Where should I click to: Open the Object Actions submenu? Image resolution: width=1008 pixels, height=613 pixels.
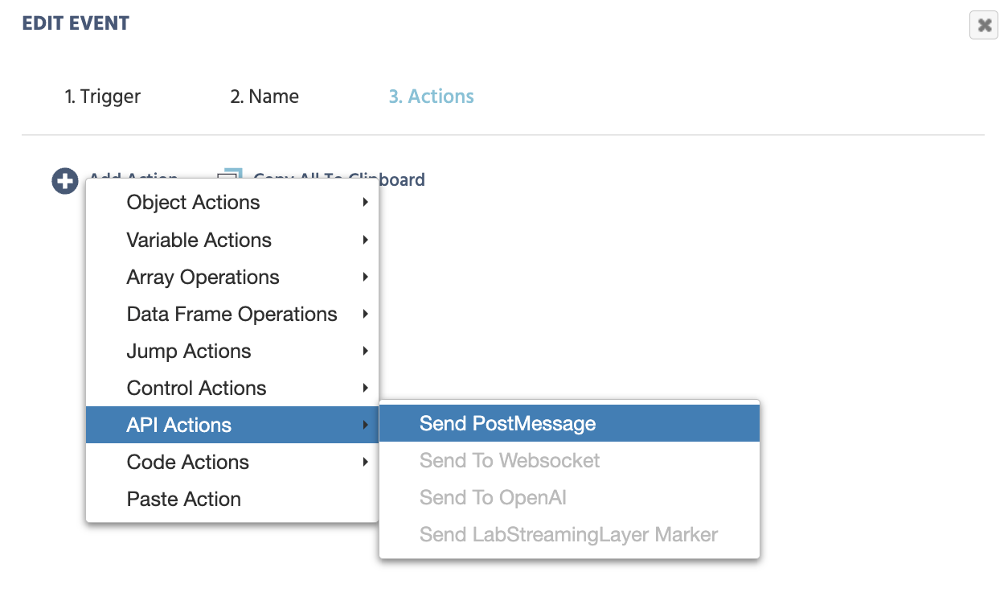coord(232,203)
